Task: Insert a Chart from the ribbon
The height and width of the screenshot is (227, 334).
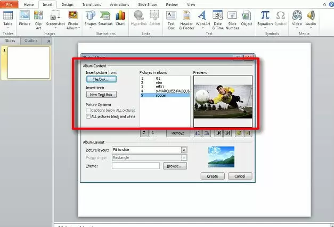Action: click(121, 19)
